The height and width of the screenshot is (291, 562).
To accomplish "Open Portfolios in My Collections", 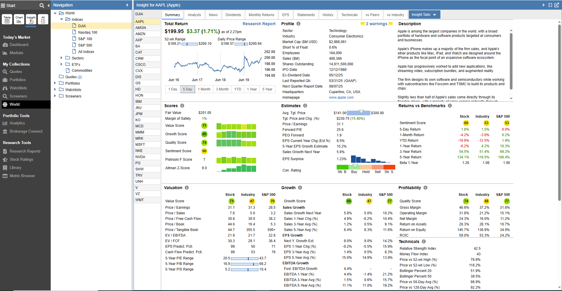I will click(x=17, y=80).
